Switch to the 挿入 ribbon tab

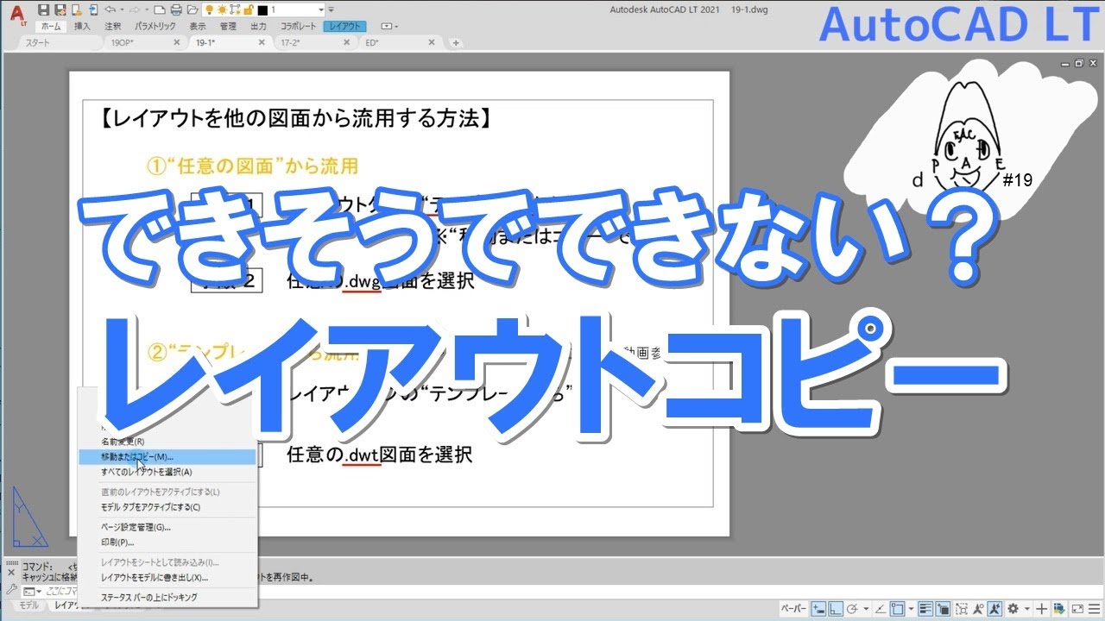tap(82, 27)
